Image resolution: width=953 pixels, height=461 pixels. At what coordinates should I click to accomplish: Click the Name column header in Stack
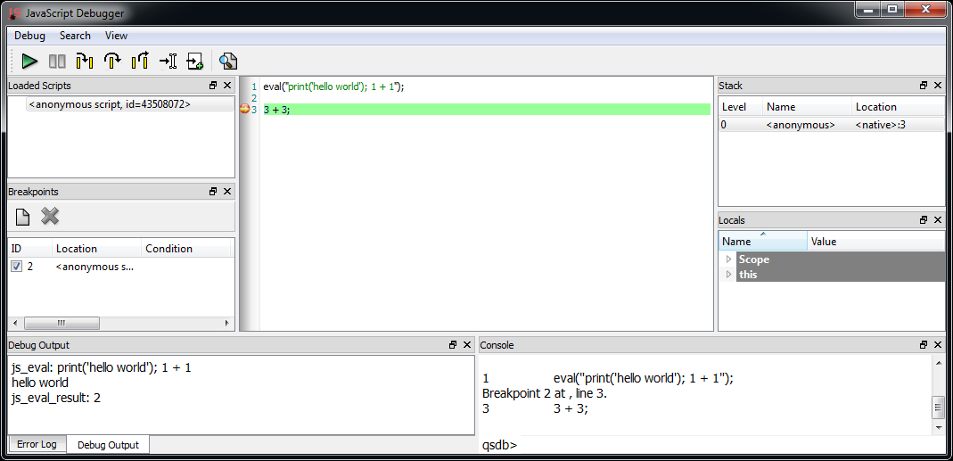(807, 107)
